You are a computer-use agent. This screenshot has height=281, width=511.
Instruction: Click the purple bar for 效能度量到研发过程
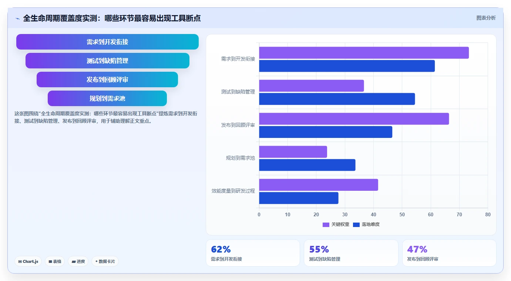pos(319,185)
